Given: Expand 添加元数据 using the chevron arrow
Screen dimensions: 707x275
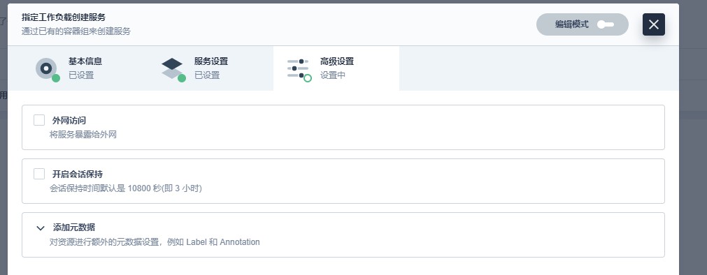Looking at the screenshot, I should point(41,228).
